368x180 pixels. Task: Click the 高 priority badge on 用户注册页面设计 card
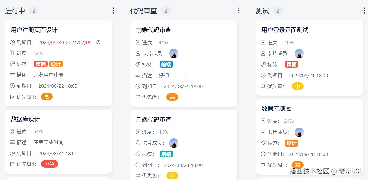coord(47,97)
